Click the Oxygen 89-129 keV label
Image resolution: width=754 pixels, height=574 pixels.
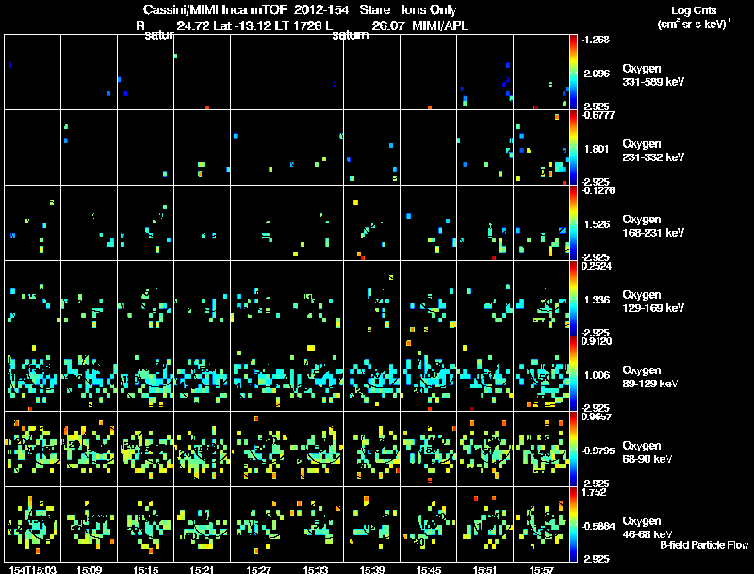pyautogui.click(x=650, y=376)
